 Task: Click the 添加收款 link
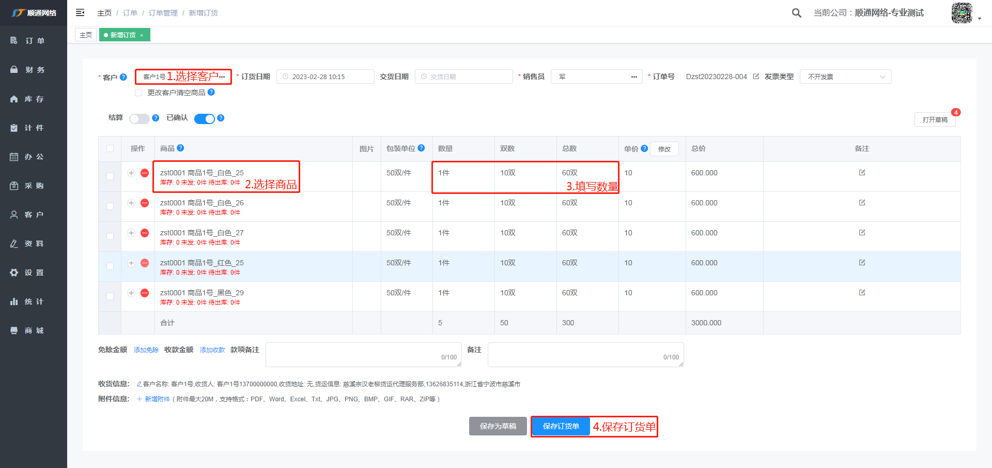click(212, 350)
